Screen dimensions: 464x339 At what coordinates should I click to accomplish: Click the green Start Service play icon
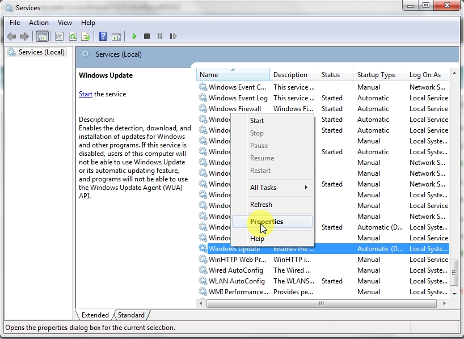(x=134, y=36)
